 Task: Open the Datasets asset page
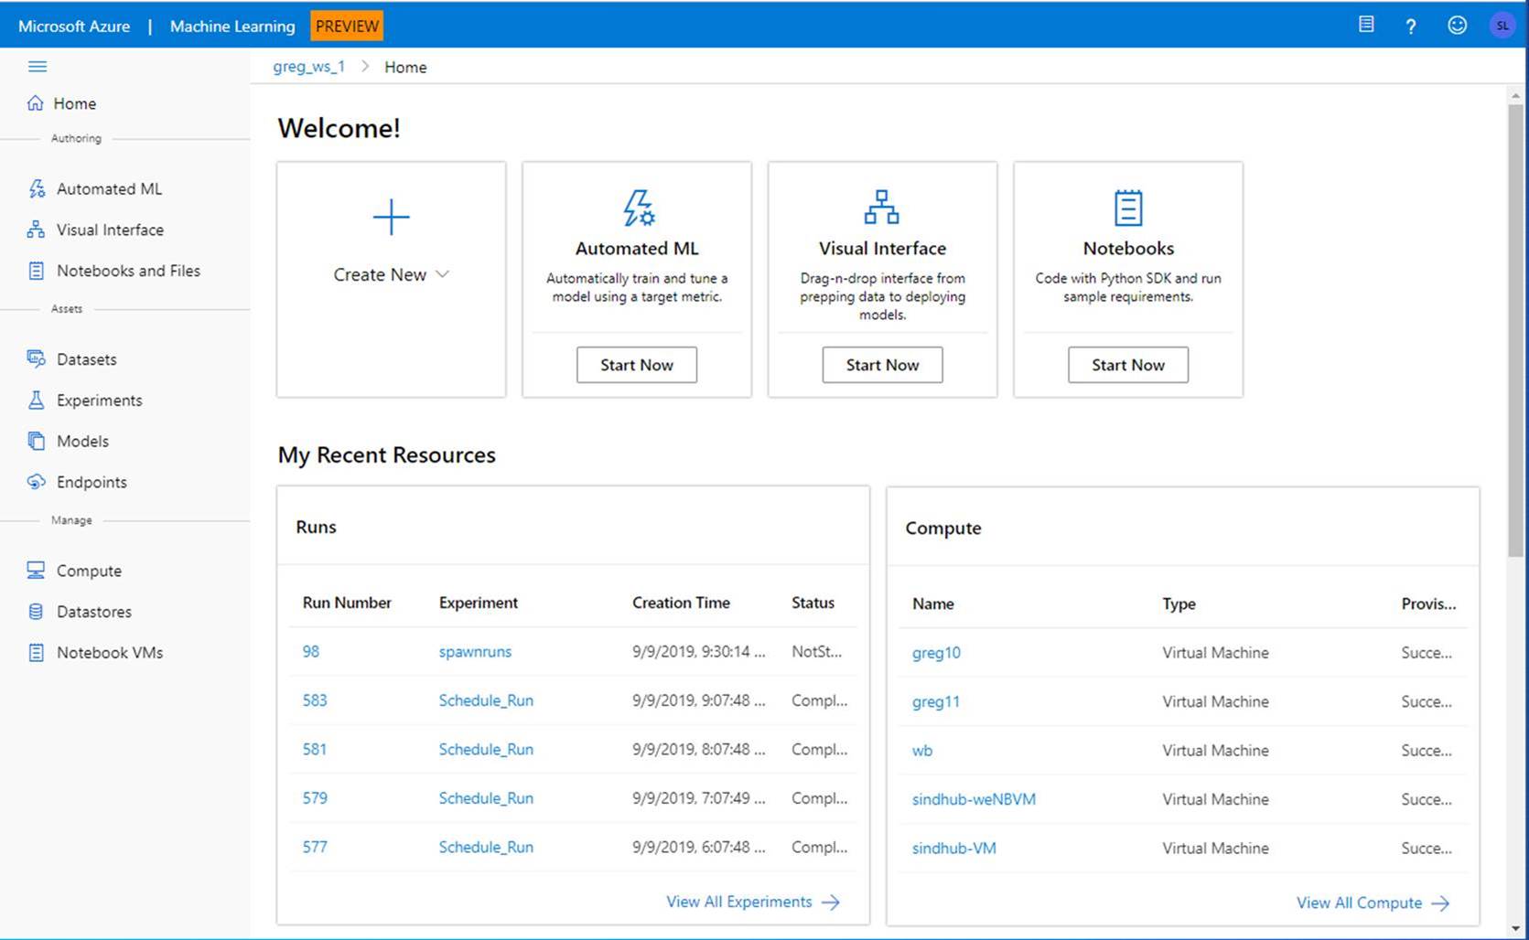[86, 358]
